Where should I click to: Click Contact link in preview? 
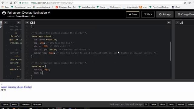28,87
